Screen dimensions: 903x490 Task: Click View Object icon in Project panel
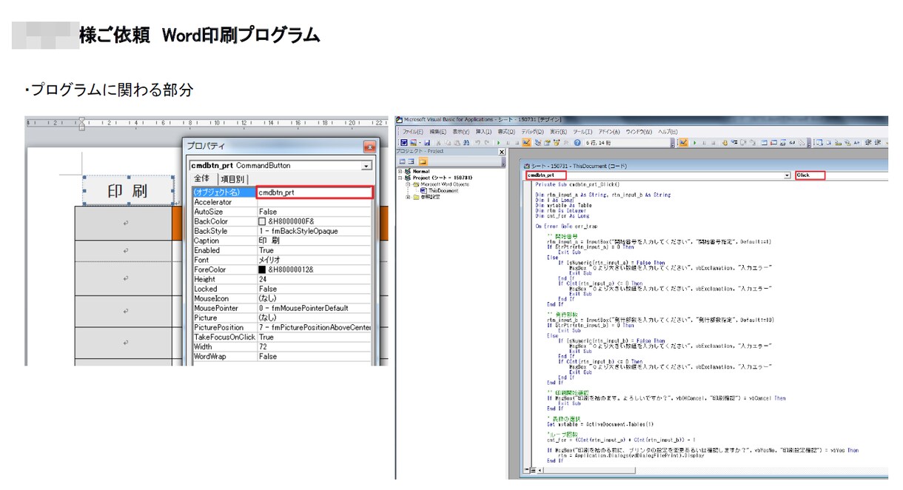coord(411,162)
